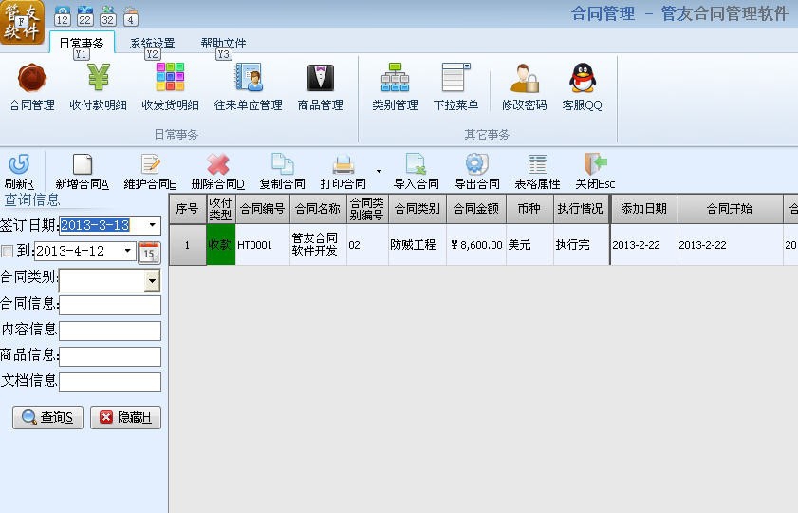Expand the 2013-4-12 end date dropdown arrow
The width and height of the screenshot is (798, 513).
[x=128, y=250]
